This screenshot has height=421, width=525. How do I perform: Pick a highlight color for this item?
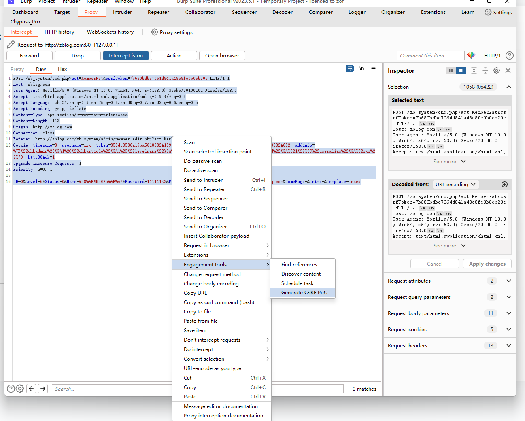point(471,55)
